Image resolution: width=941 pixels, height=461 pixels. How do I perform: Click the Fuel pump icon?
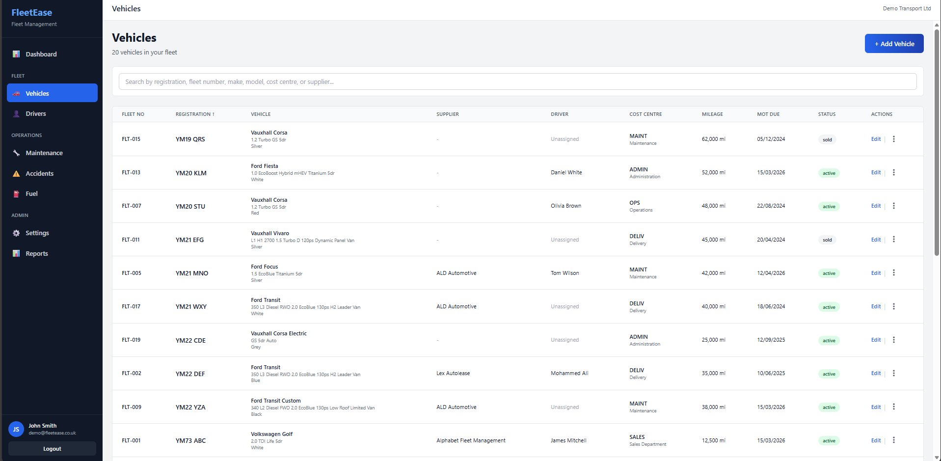pyautogui.click(x=16, y=193)
